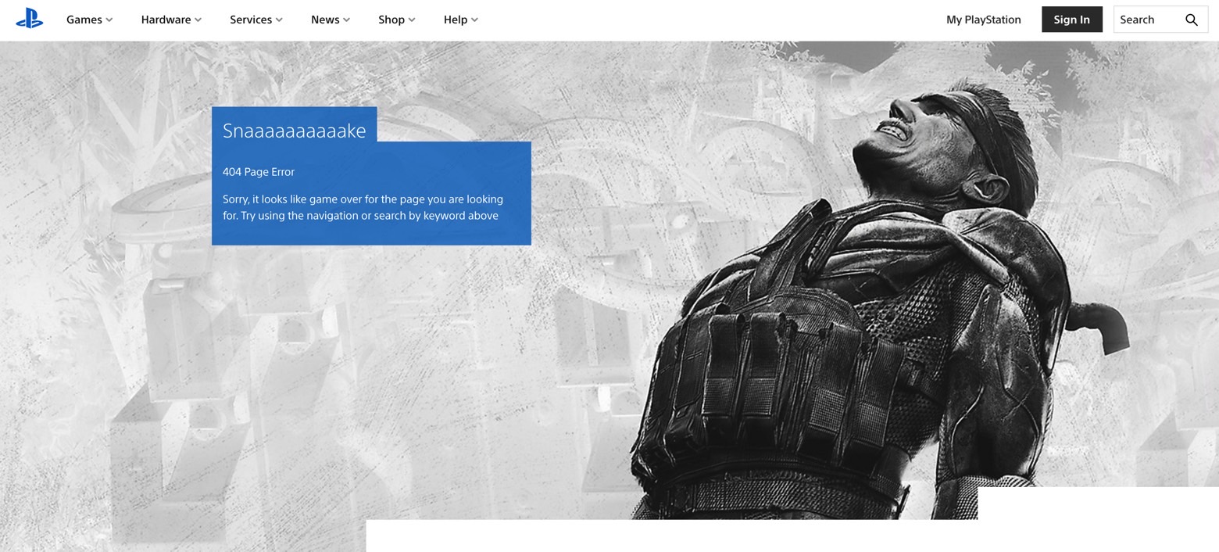This screenshot has height=552, width=1219.
Task: Click the Snaaaaaaaaaake heading
Action: click(x=294, y=131)
